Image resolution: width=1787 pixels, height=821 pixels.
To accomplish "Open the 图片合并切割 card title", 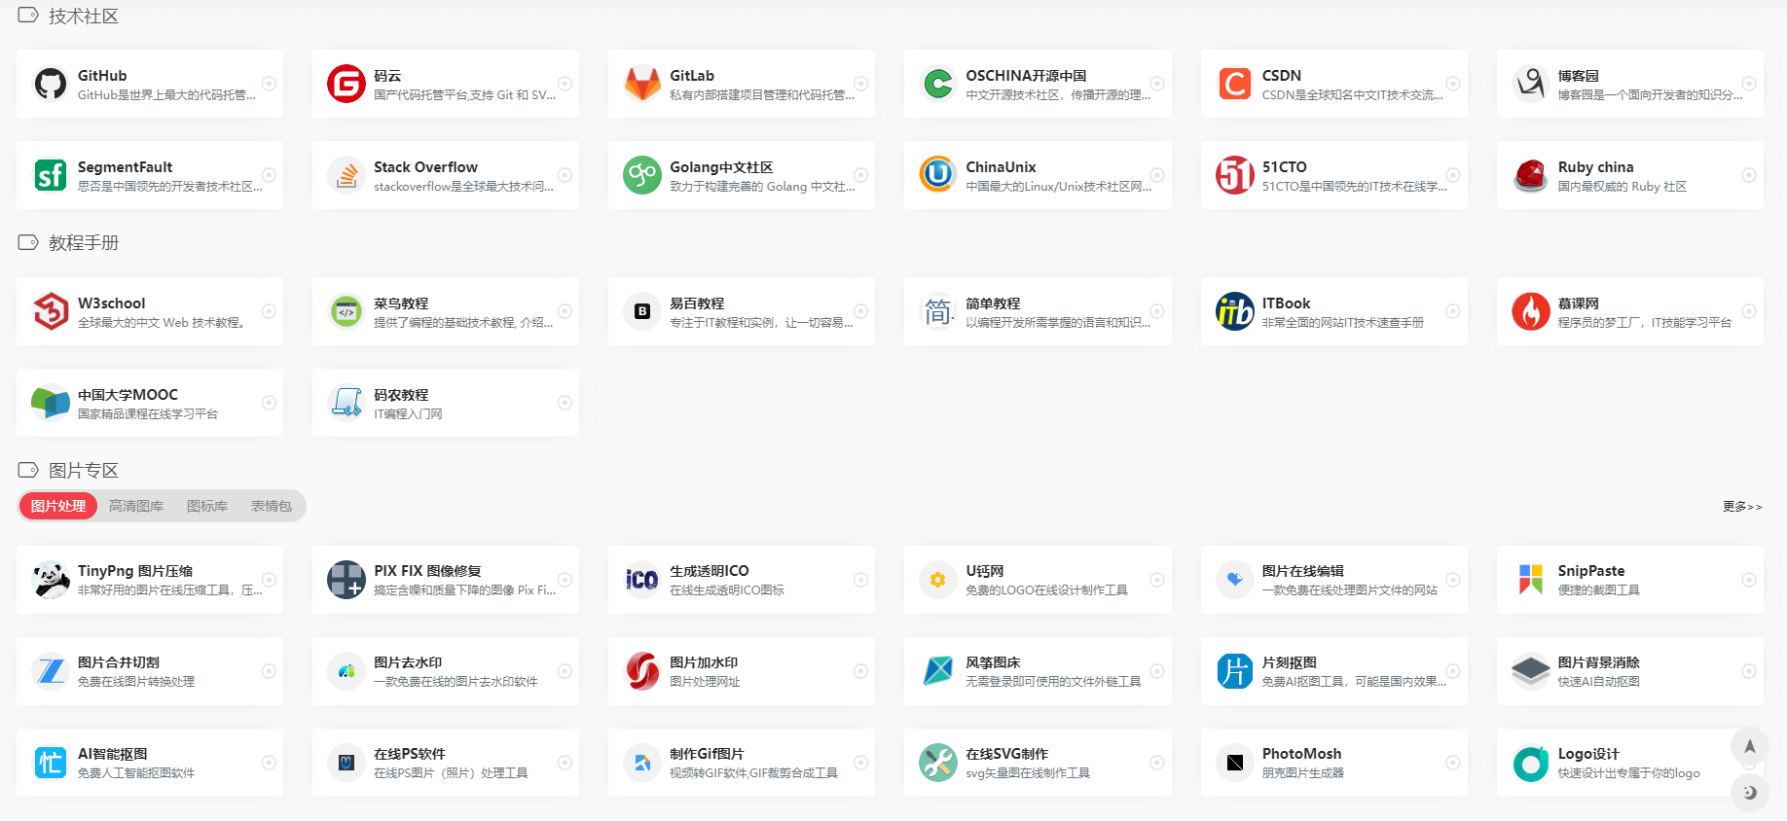I will coord(119,662).
